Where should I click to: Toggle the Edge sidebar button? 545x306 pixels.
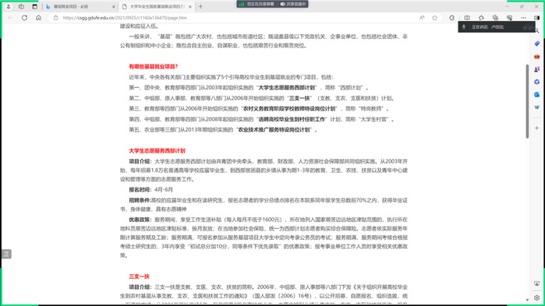point(536,18)
